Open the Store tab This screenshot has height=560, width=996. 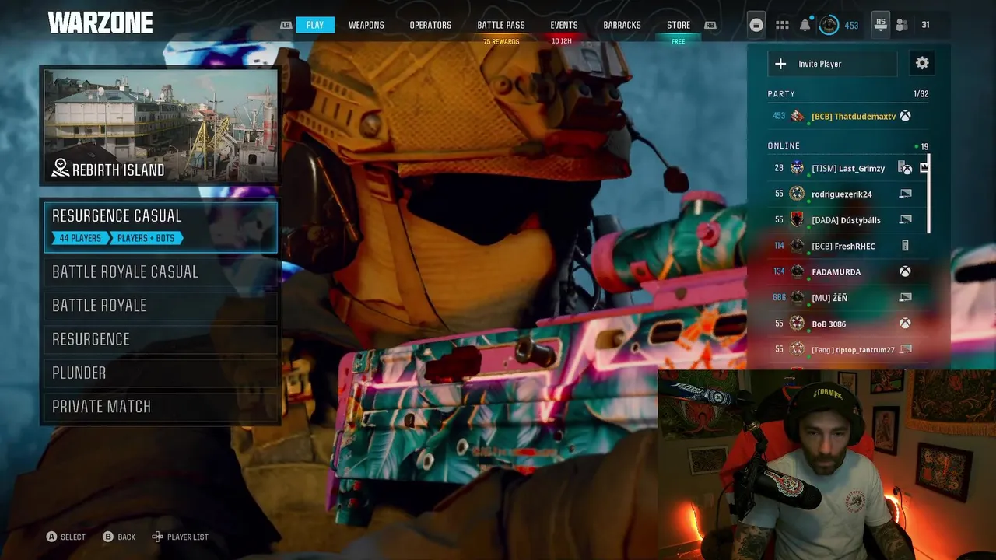click(x=679, y=25)
